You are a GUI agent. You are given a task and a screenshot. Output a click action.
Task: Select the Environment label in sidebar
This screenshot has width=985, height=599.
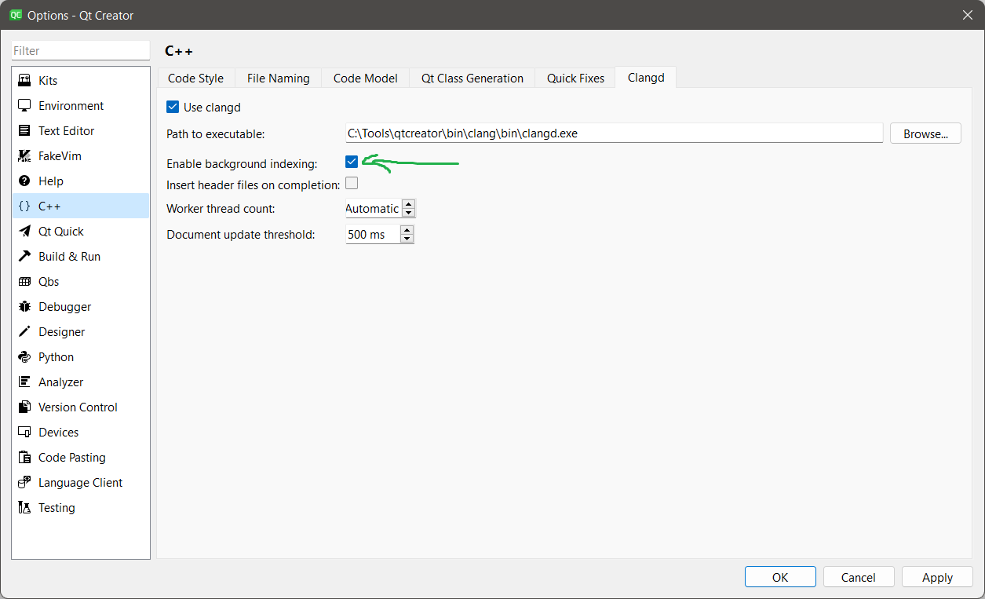[x=71, y=106]
